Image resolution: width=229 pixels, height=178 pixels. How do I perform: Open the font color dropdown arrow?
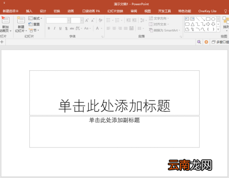point(102,28)
